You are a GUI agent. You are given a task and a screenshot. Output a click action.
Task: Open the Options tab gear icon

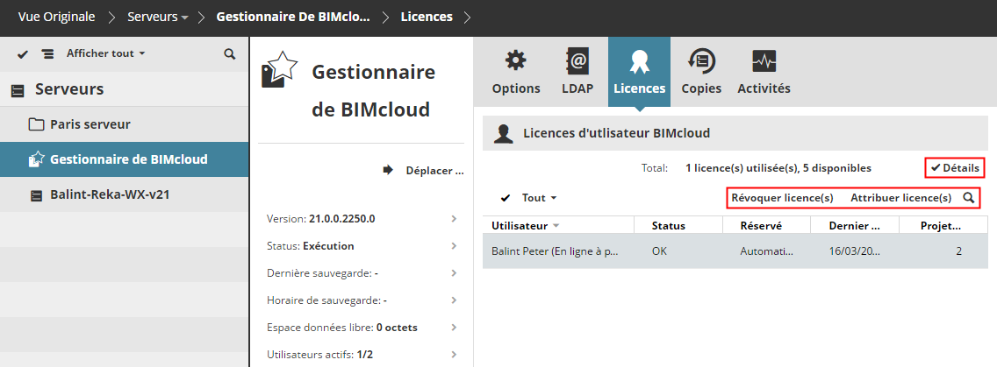[x=516, y=61]
